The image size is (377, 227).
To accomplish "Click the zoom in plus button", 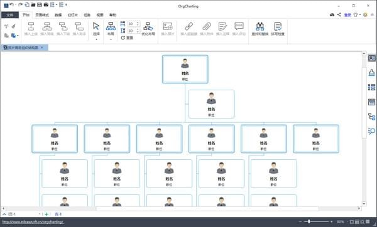I will [x=332, y=222].
